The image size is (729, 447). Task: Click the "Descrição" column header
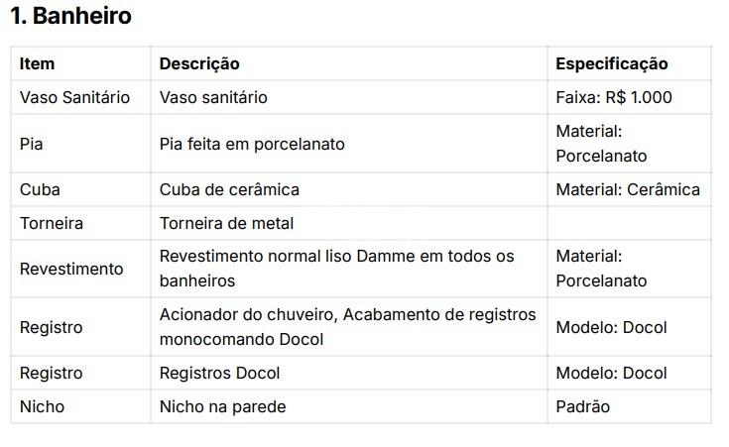click(x=199, y=63)
